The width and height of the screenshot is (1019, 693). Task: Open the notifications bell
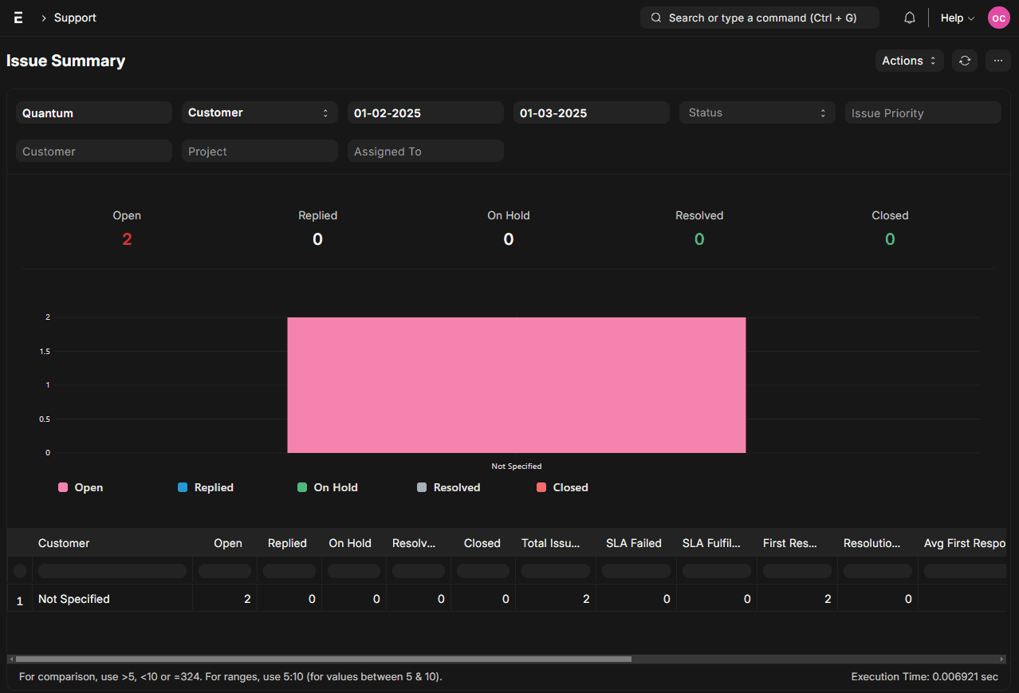coord(909,18)
